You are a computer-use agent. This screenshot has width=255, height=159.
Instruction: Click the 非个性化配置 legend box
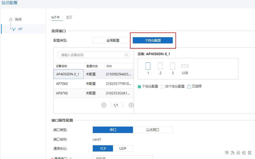(162, 87)
